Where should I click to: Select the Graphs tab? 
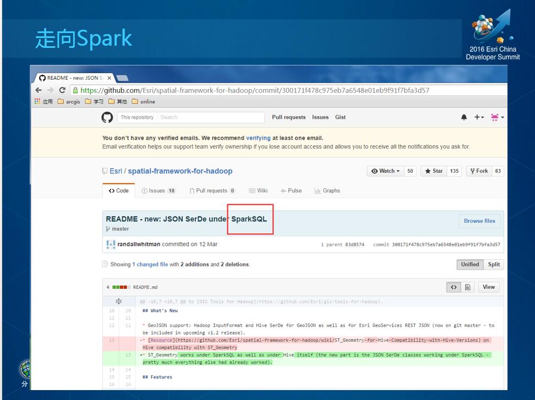[327, 190]
